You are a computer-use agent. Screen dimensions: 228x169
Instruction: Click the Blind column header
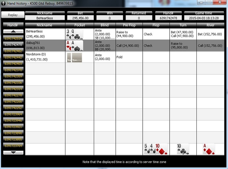point(105,25)
